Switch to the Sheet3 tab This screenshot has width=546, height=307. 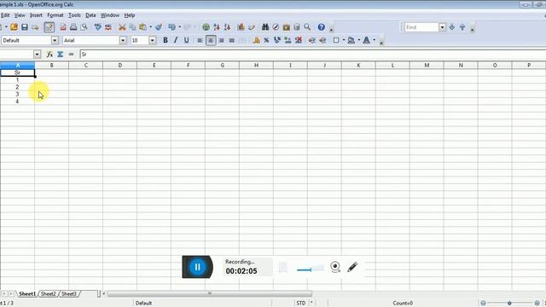tap(68, 293)
